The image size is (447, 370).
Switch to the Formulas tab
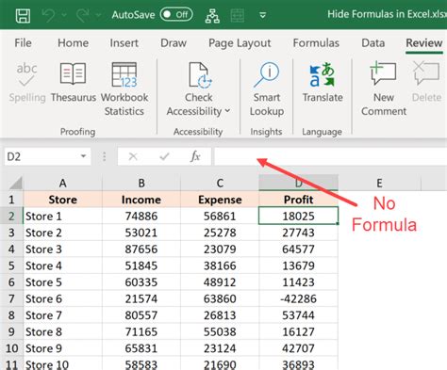(316, 43)
